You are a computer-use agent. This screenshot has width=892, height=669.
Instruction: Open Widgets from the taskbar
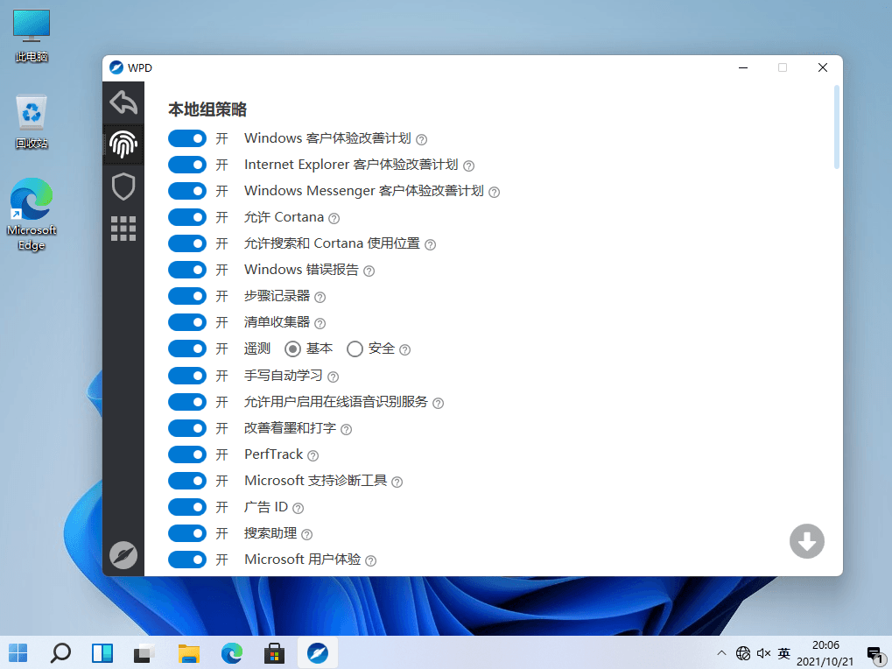(103, 653)
